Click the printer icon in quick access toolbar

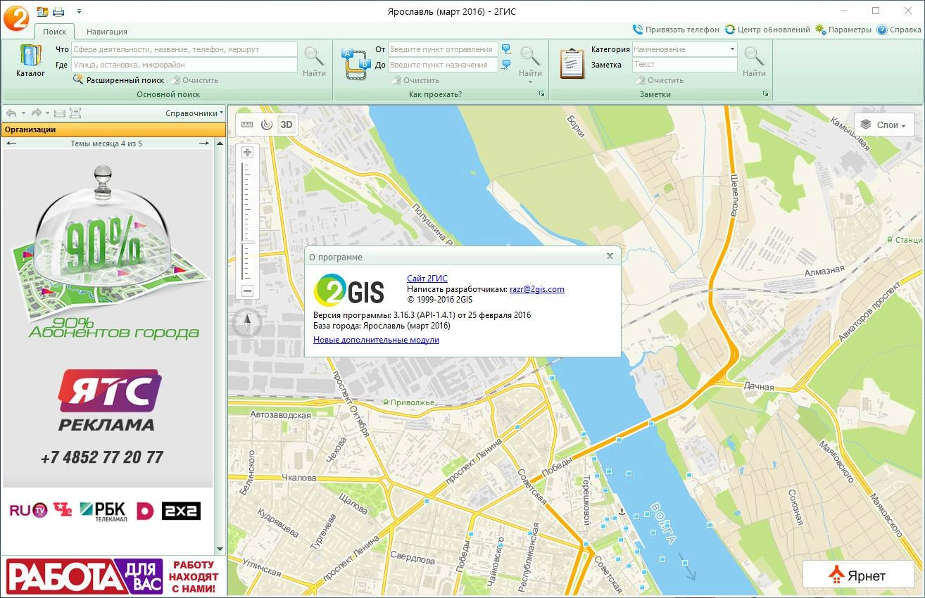(x=58, y=11)
